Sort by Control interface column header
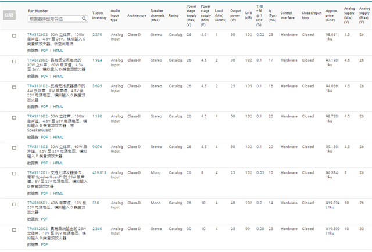This screenshot has height=252, width=372. point(288,15)
